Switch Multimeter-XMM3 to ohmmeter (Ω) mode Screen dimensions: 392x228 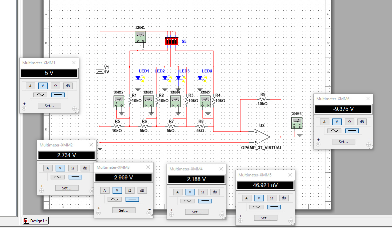pyautogui.click(x=130, y=190)
